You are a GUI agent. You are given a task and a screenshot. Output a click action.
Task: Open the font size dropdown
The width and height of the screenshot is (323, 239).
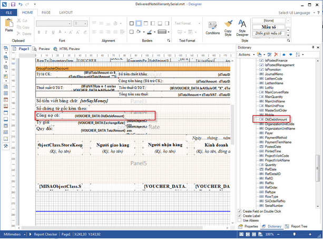85,24
